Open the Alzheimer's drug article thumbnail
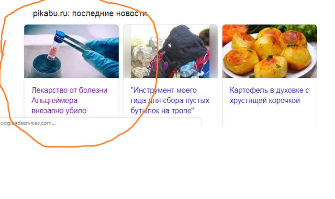The image size is (335, 199). click(x=71, y=51)
